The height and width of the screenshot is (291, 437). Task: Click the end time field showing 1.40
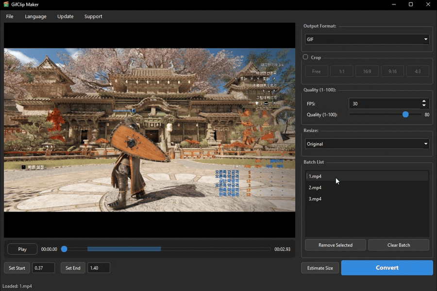[99, 268]
